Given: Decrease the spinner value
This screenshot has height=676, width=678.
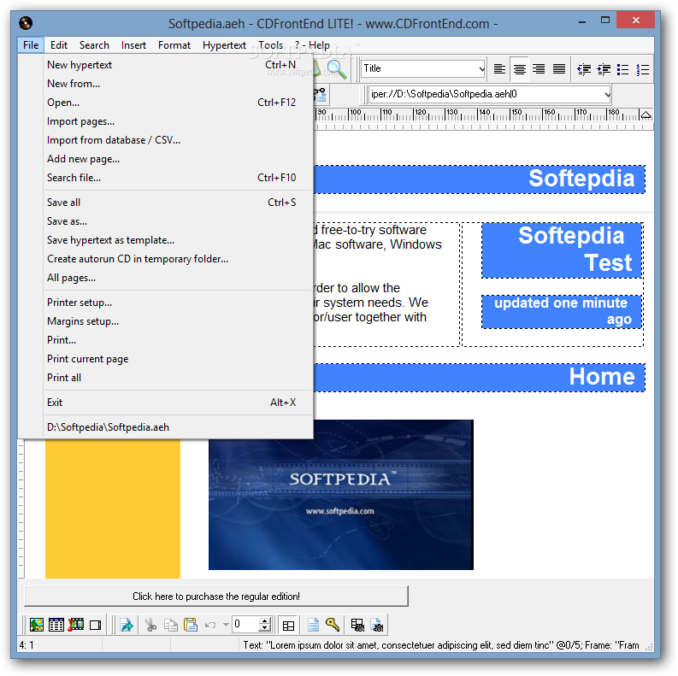Looking at the screenshot, I should point(265,628).
